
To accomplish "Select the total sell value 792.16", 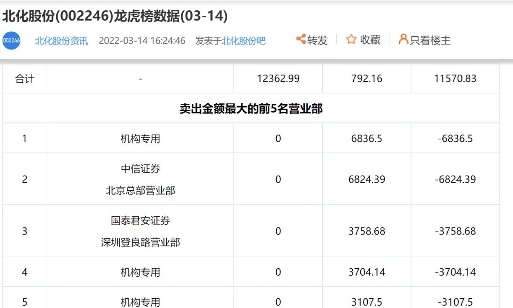I will point(367,79).
